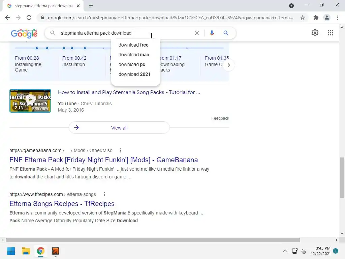Open options for the GameBanana result
This screenshot has height=259, width=345.
point(120,150)
